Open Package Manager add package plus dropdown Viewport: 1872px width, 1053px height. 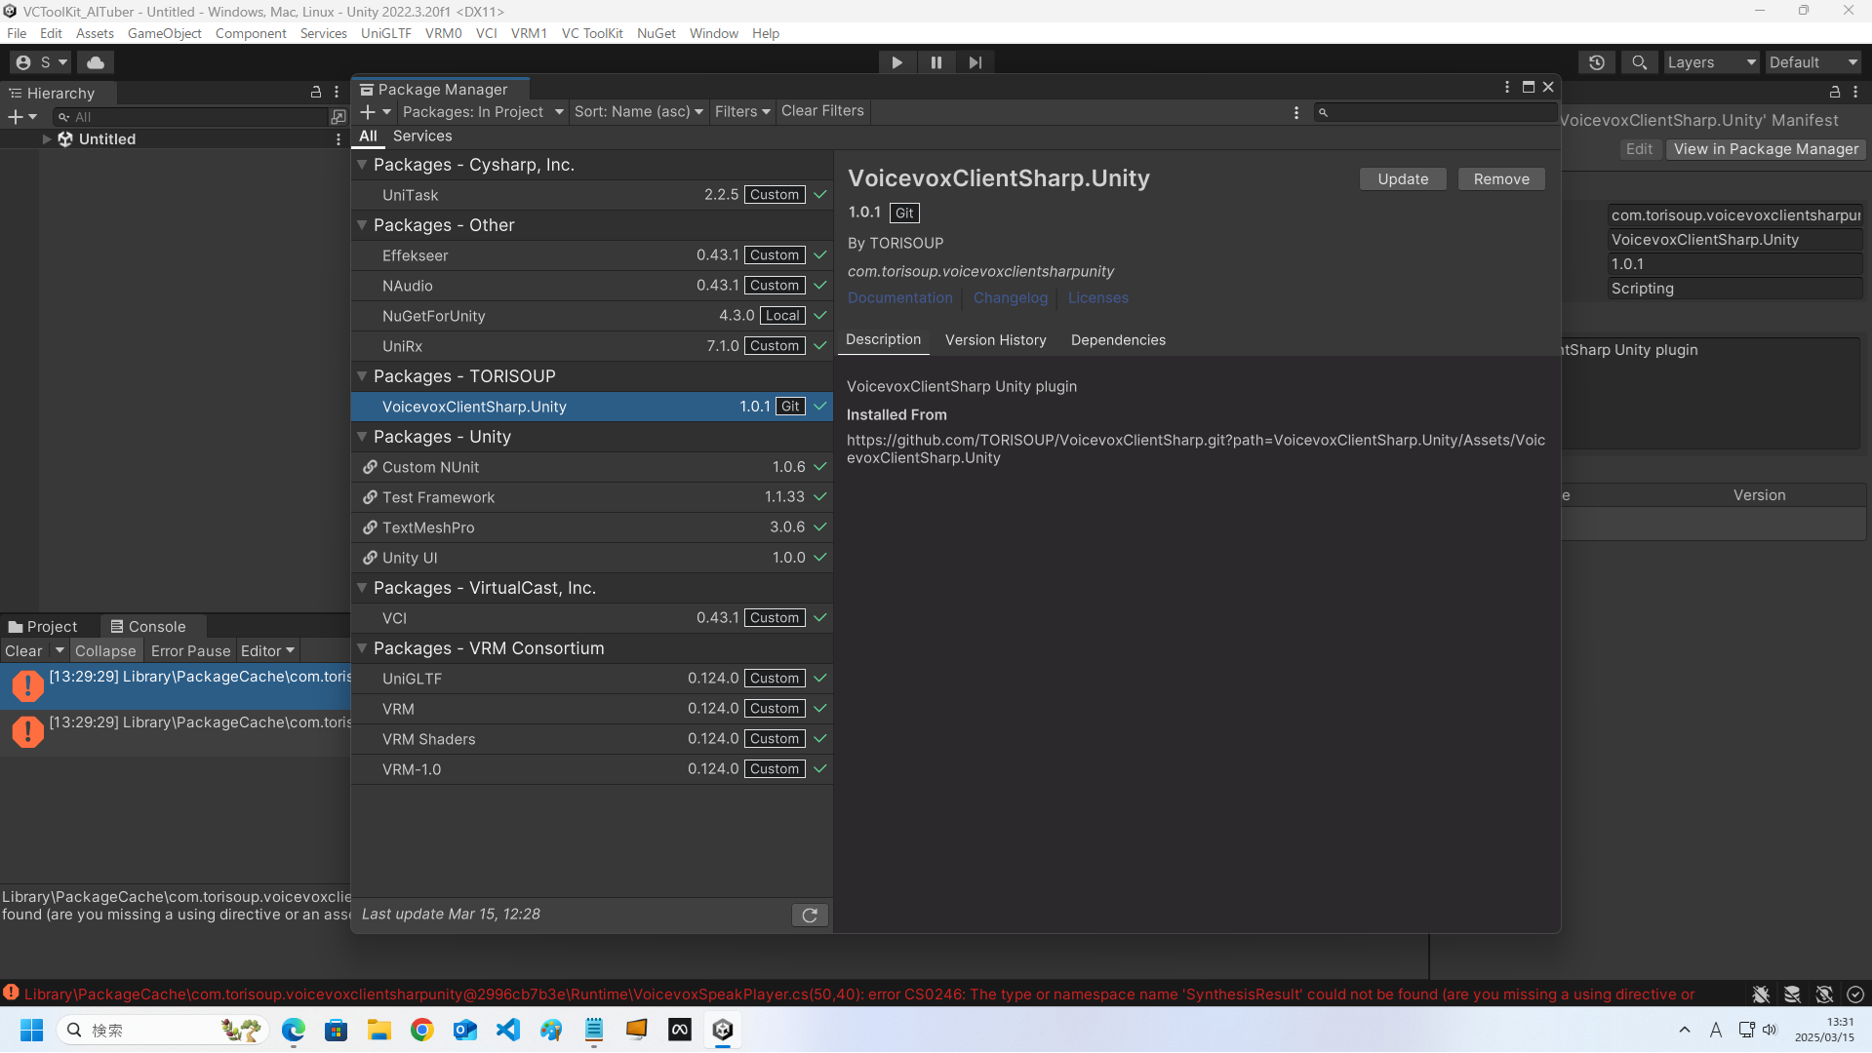pyautogui.click(x=376, y=112)
